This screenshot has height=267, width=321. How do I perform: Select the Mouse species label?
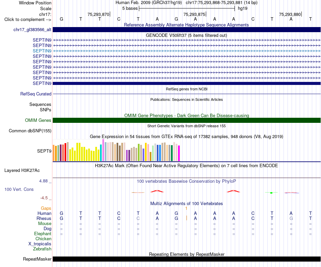point(45,224)
